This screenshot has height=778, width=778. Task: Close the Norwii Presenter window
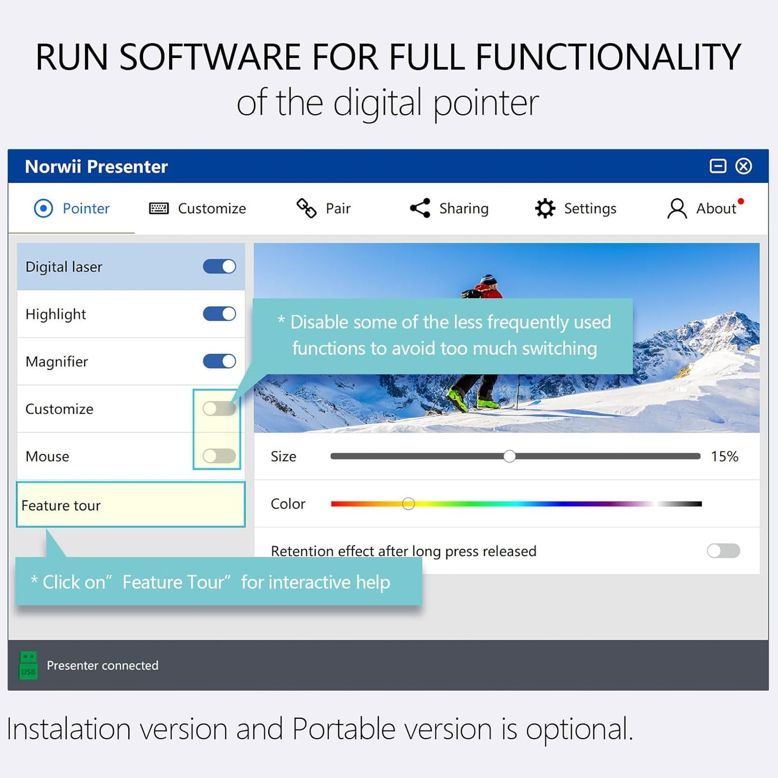744,166
